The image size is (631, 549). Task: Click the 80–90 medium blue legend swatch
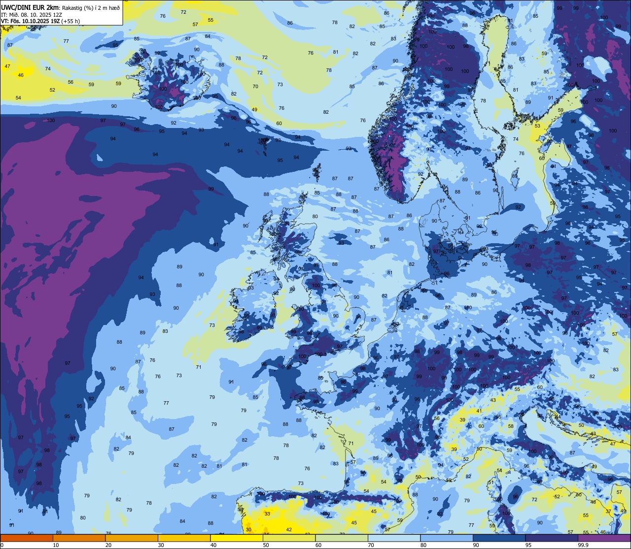coord(447,538)
